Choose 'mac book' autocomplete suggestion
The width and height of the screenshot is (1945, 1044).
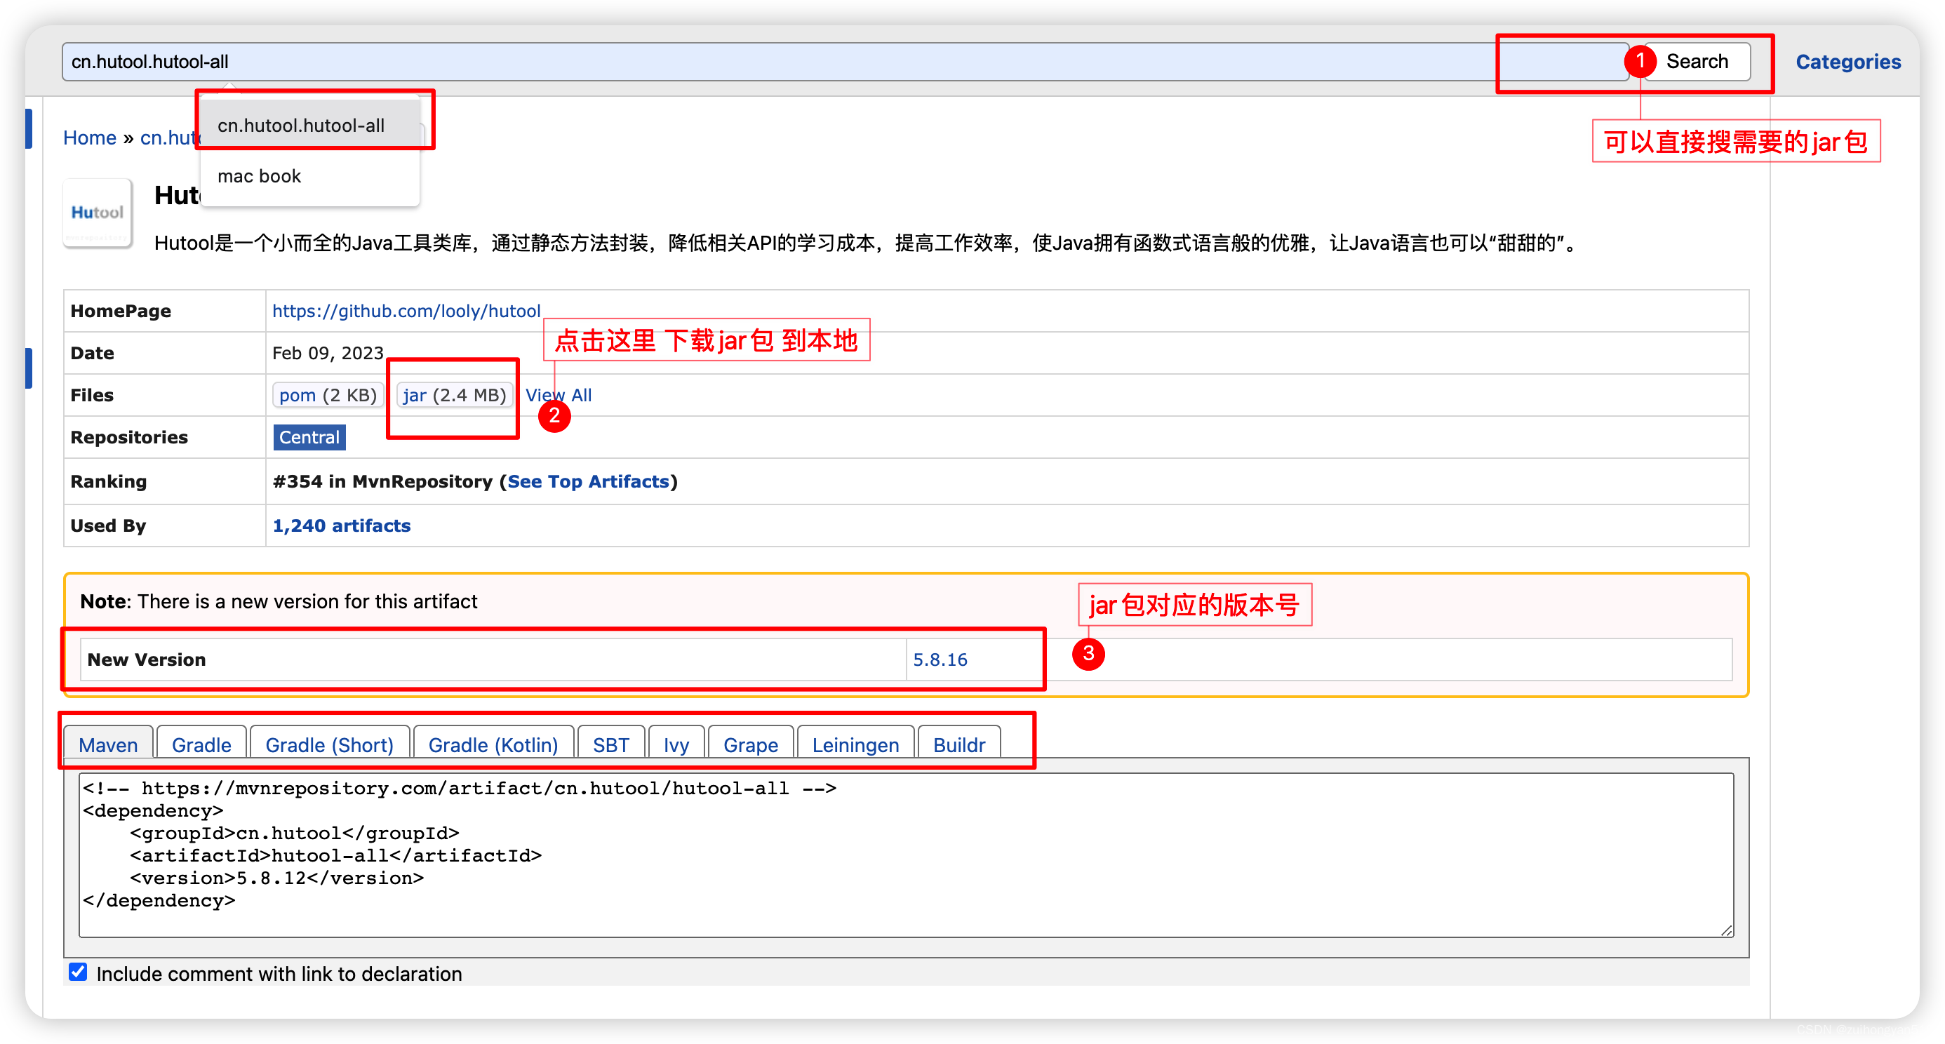click(x=259, y=176)
